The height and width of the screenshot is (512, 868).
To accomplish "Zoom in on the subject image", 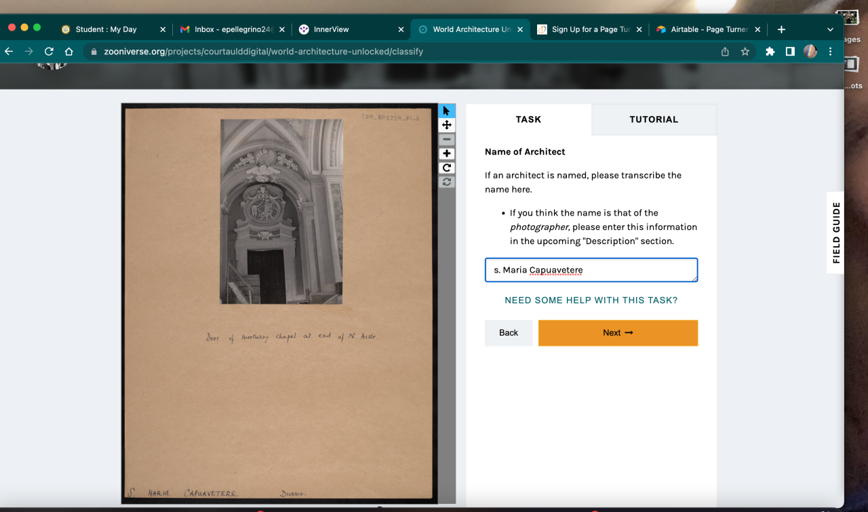I will point(447,153).
